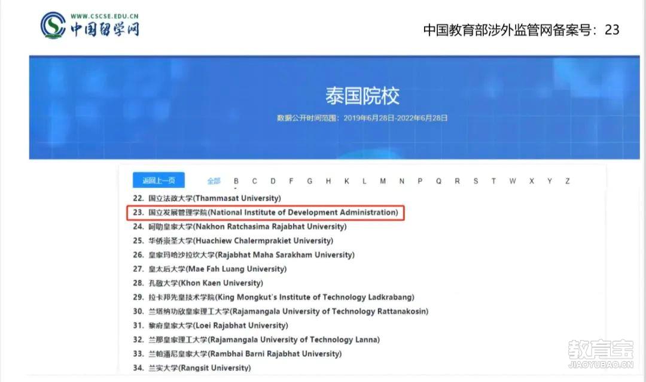This screenshot has height=382, width=646.
Task: Open Nakhon Ratchasima Rajabhat University entry
Action: [240, 226]
